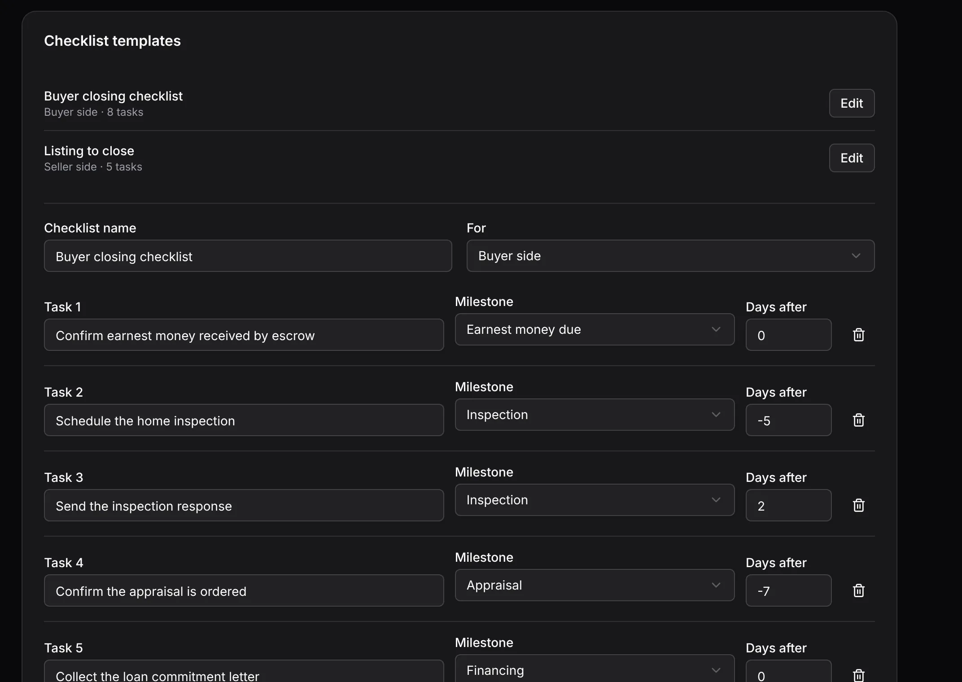Viewport: 962px width, 682px height.
Task: Delete Task 1 with its trash icon
Action: [858, 335]
